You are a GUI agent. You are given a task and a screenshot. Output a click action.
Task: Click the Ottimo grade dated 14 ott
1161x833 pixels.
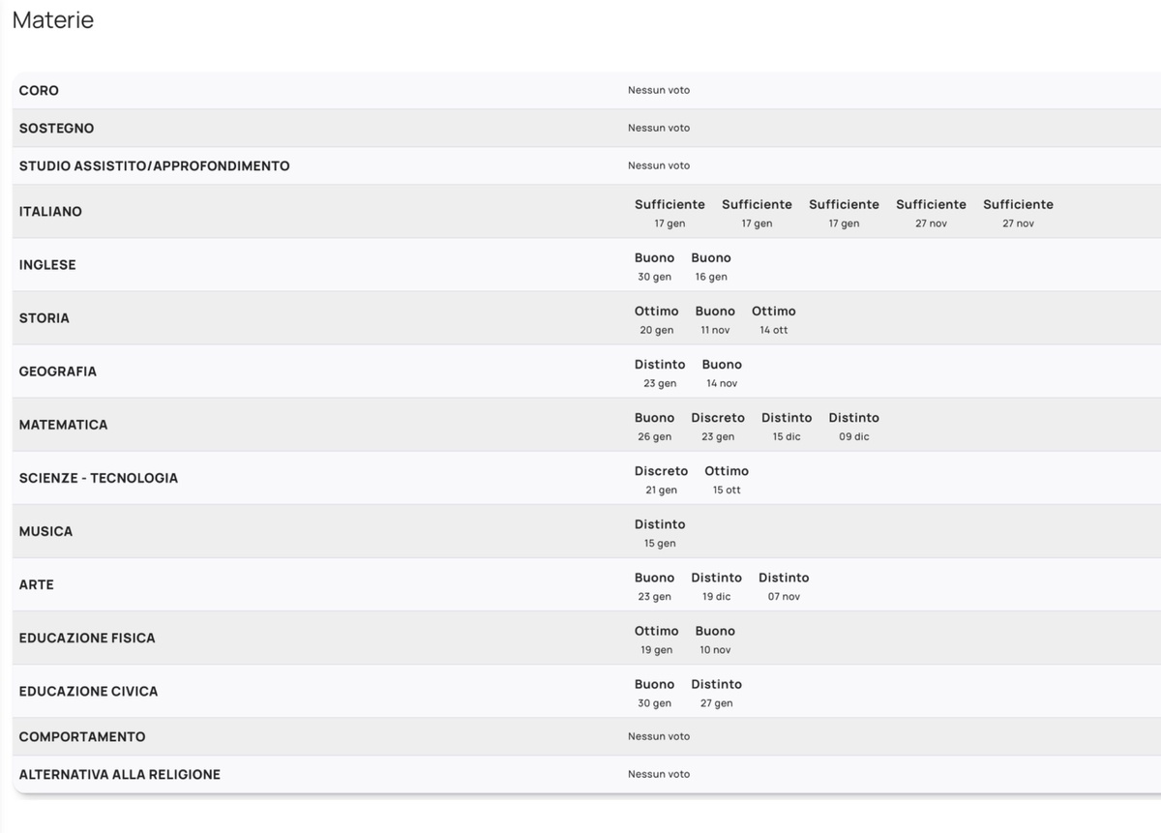pyautogui.click(x=773, y=319)
